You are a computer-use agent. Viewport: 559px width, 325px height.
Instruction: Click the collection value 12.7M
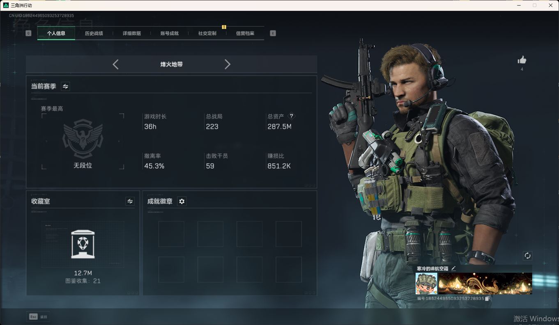(x=83, y=273)
